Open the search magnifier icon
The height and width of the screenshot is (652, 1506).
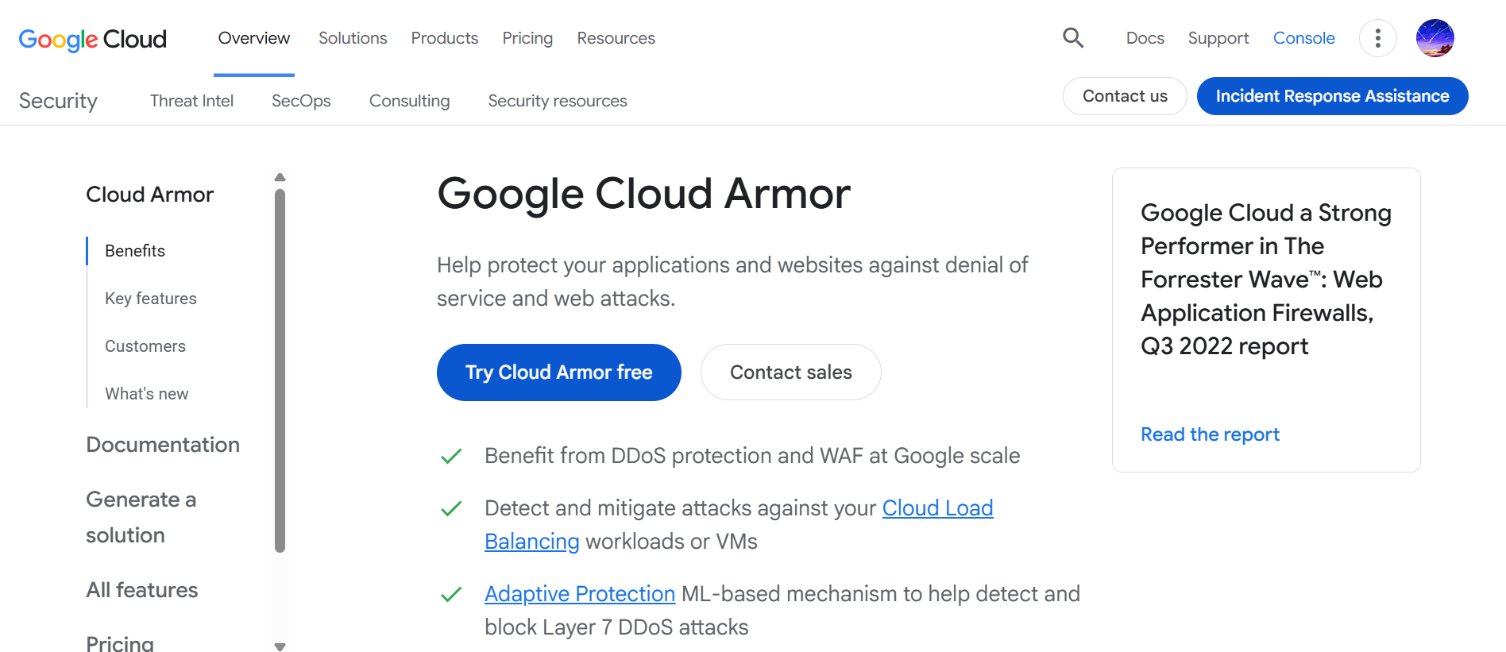pyautogui.click(x=1073, y=37)
